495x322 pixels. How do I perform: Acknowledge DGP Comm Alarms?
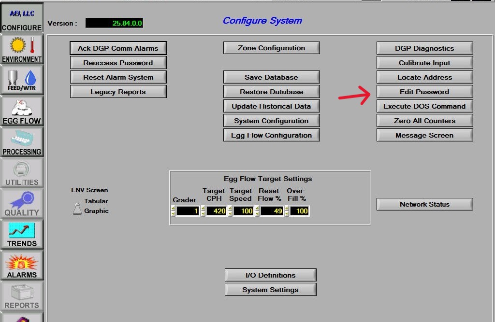(x=118, y=48)
